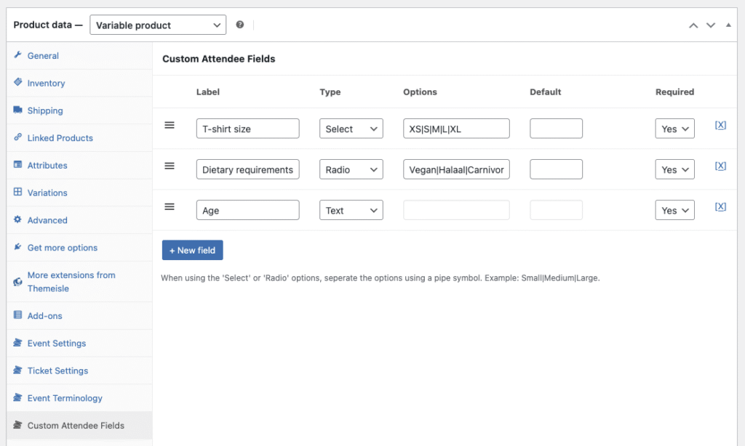Open the Variable product dropdown
This screenshot has height=446, width=745.
pos(157,24)
